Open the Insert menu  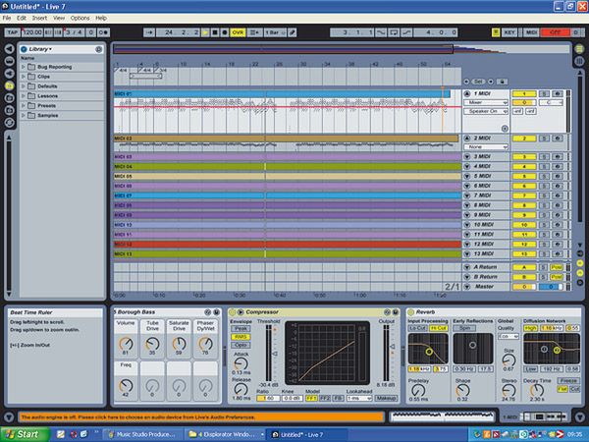39,18
